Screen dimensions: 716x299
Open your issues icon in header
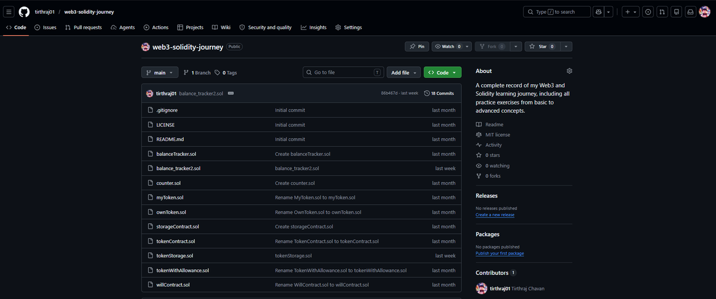tap(647, 12)
